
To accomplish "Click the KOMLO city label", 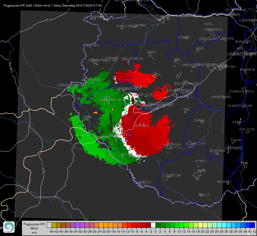I will point(201,161).
